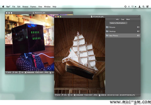The height and width of the screenshot is (105, 151).
Task: Switch to the Info tab
Action: (x=117, y=19)
